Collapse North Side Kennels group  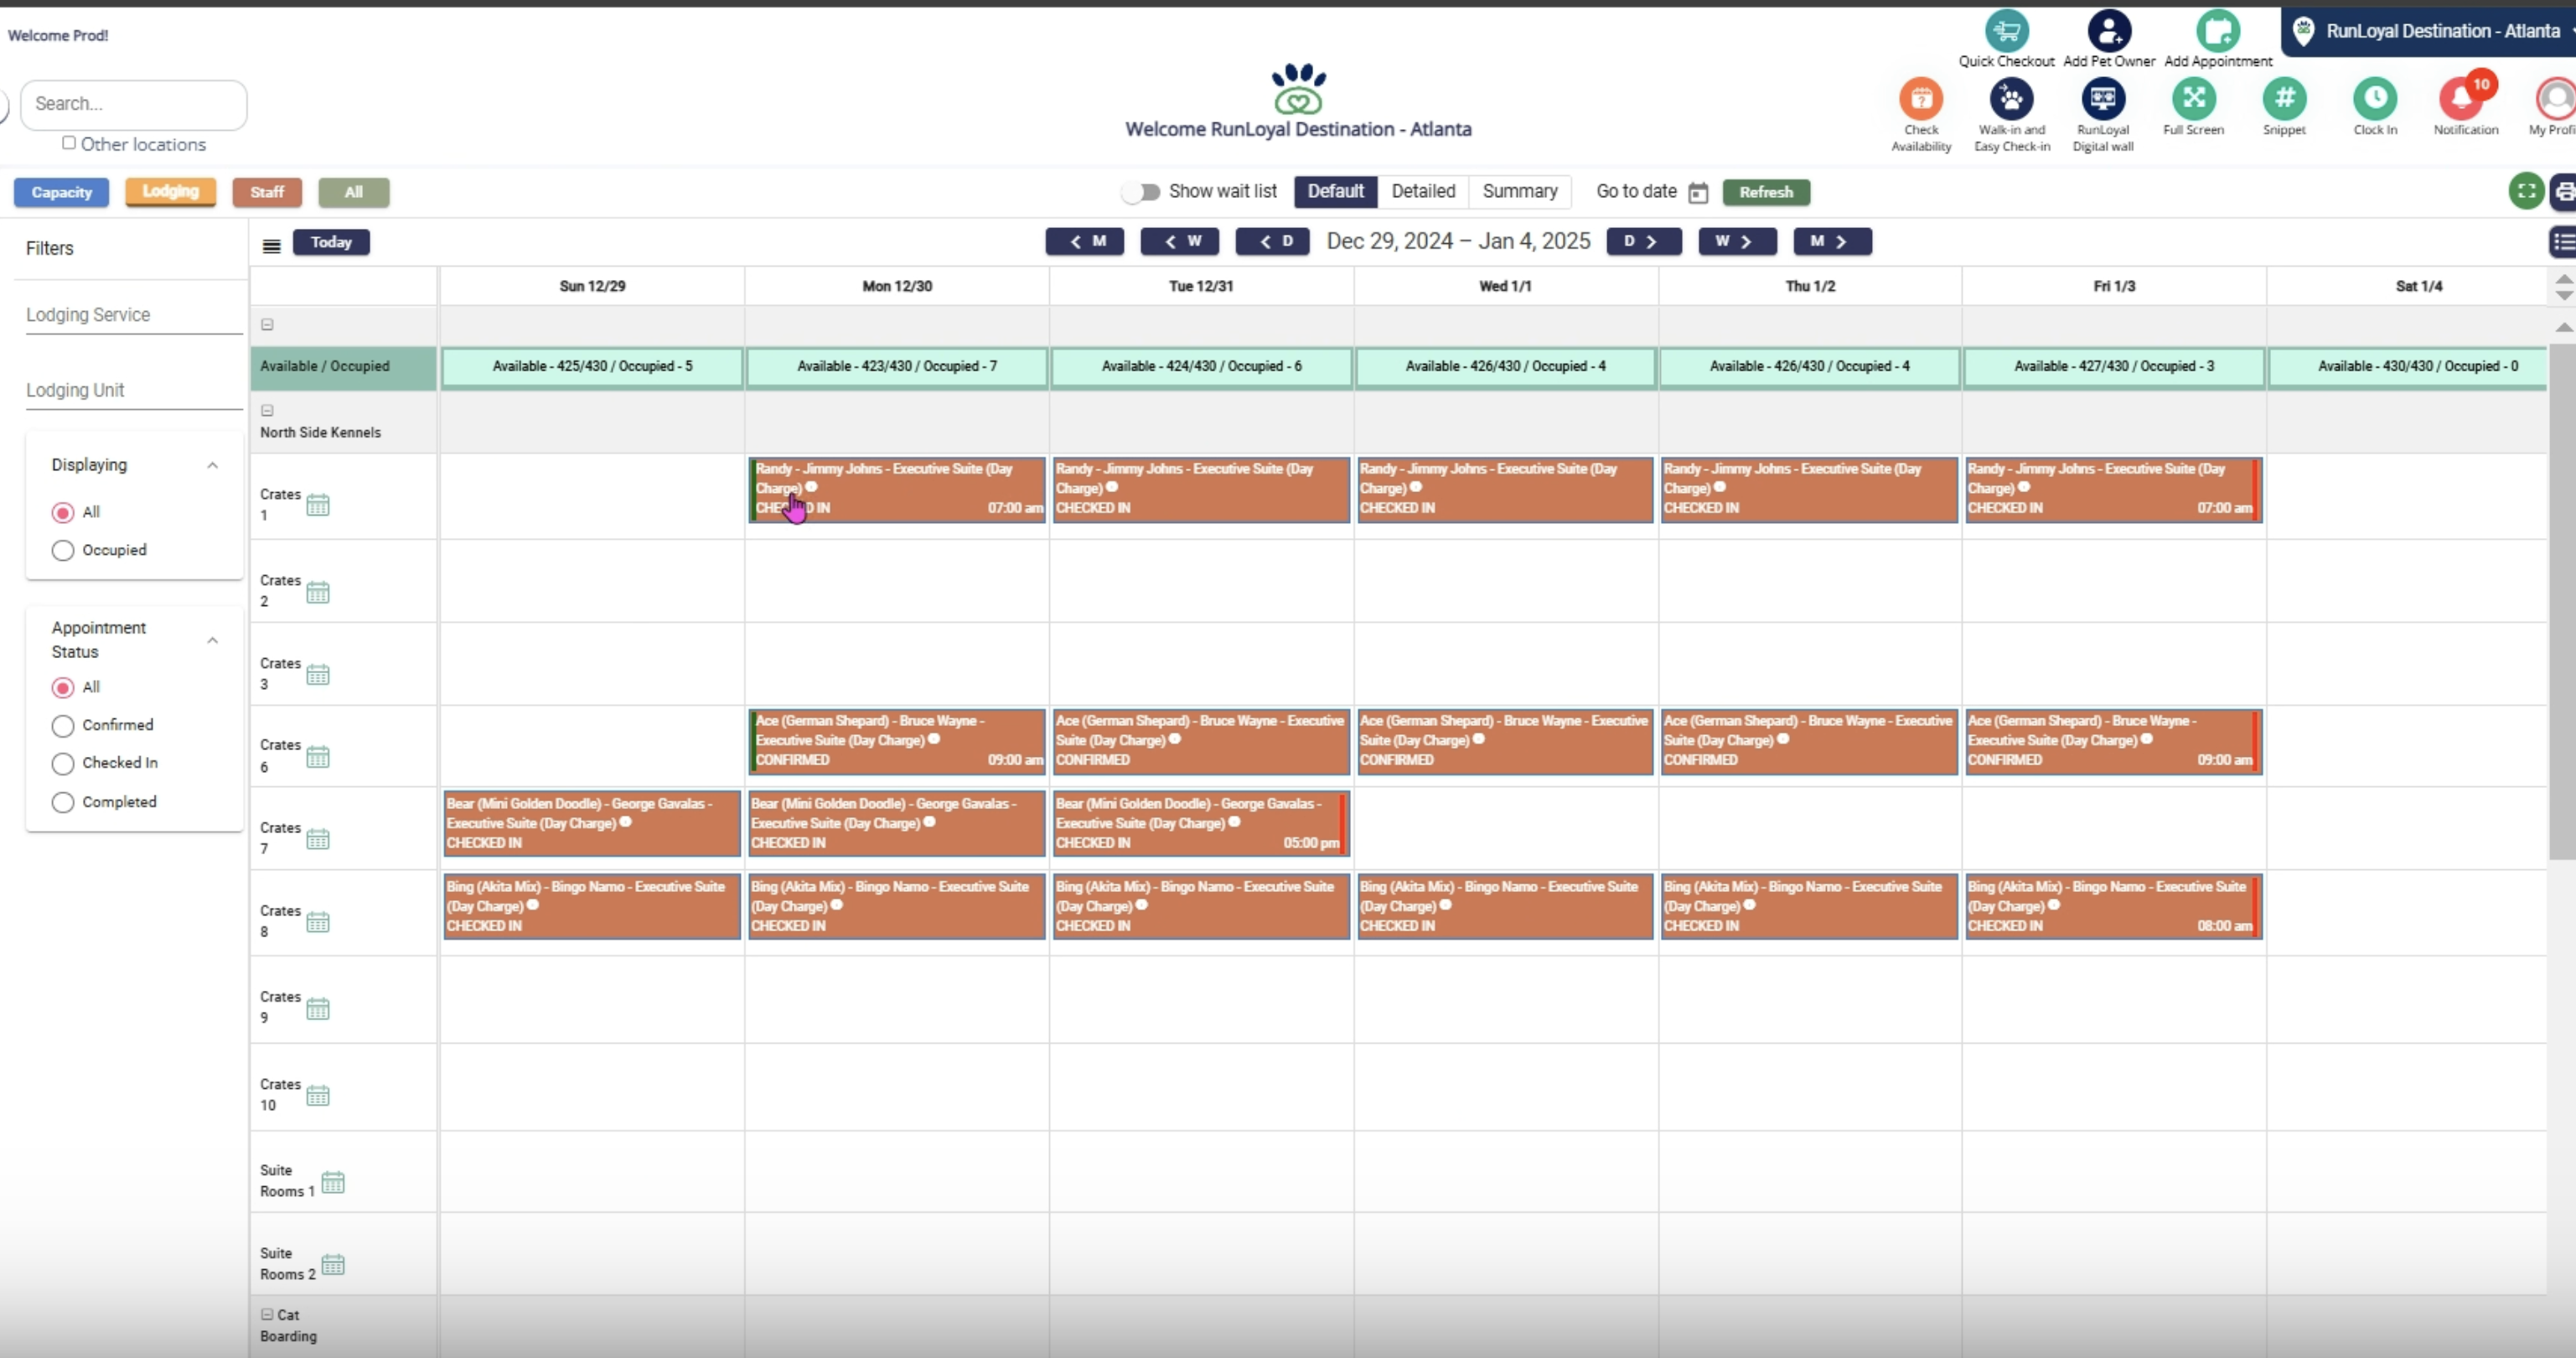(x=267, y=410)
